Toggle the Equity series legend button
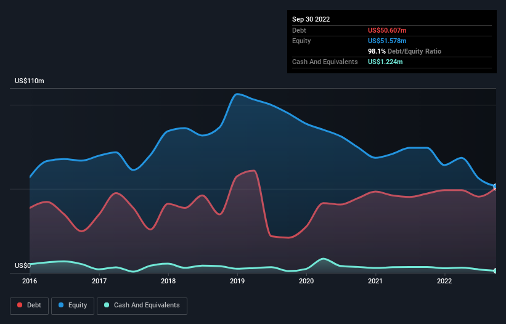This screenshot has height=324, width=506. coord(73,306)
